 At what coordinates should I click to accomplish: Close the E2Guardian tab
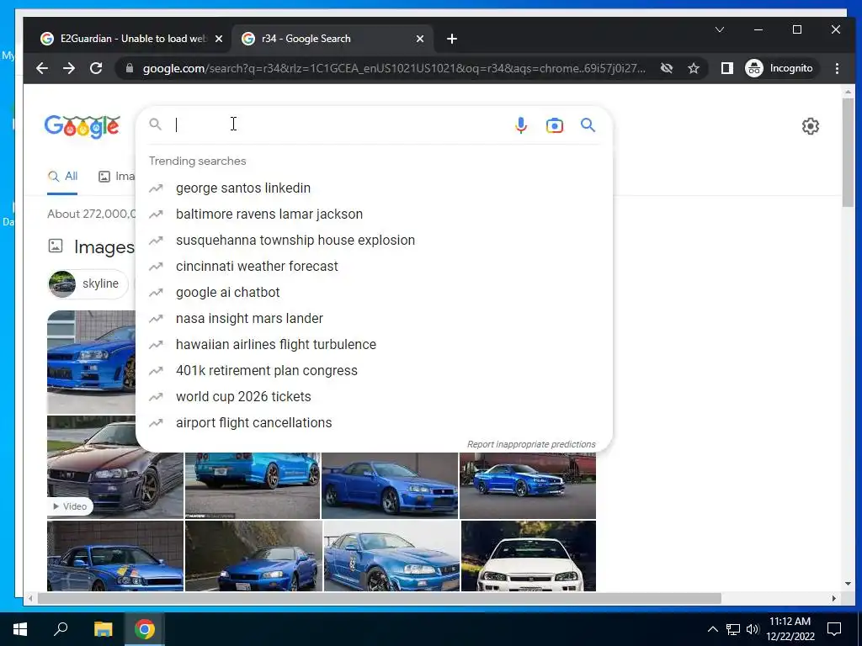point(218,39)
